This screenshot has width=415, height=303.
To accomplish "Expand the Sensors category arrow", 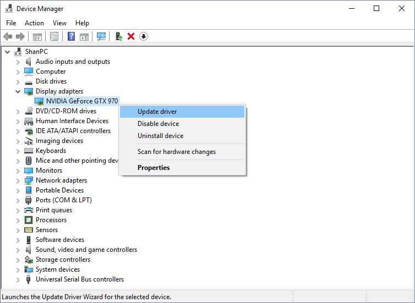I will tap(18, 230).
